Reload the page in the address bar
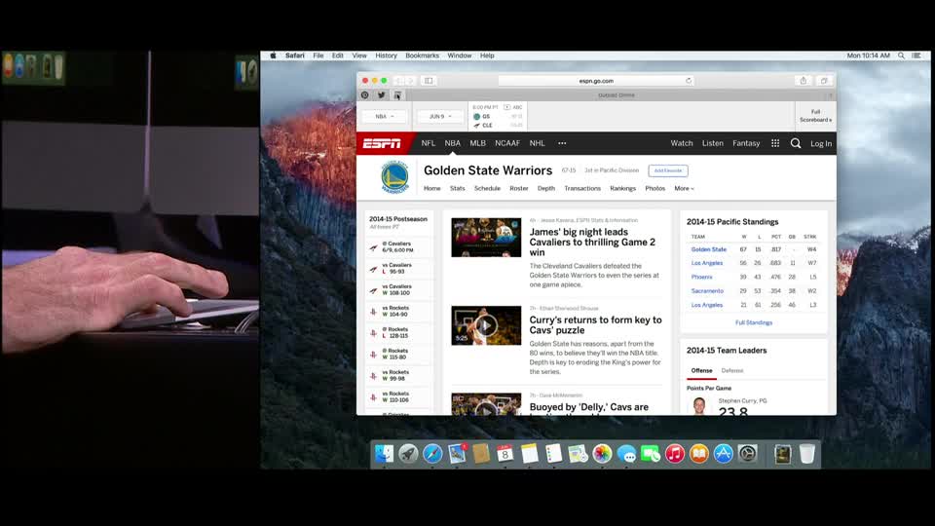Viewport: 935px width, 526px height. (689, 81)
